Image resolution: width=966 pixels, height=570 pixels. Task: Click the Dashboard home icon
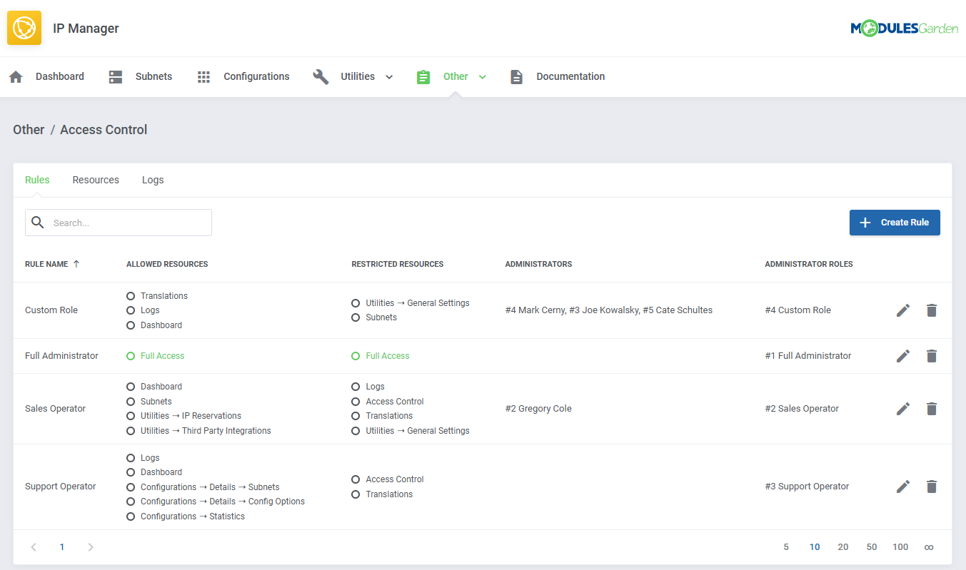[x=16, y=77]
